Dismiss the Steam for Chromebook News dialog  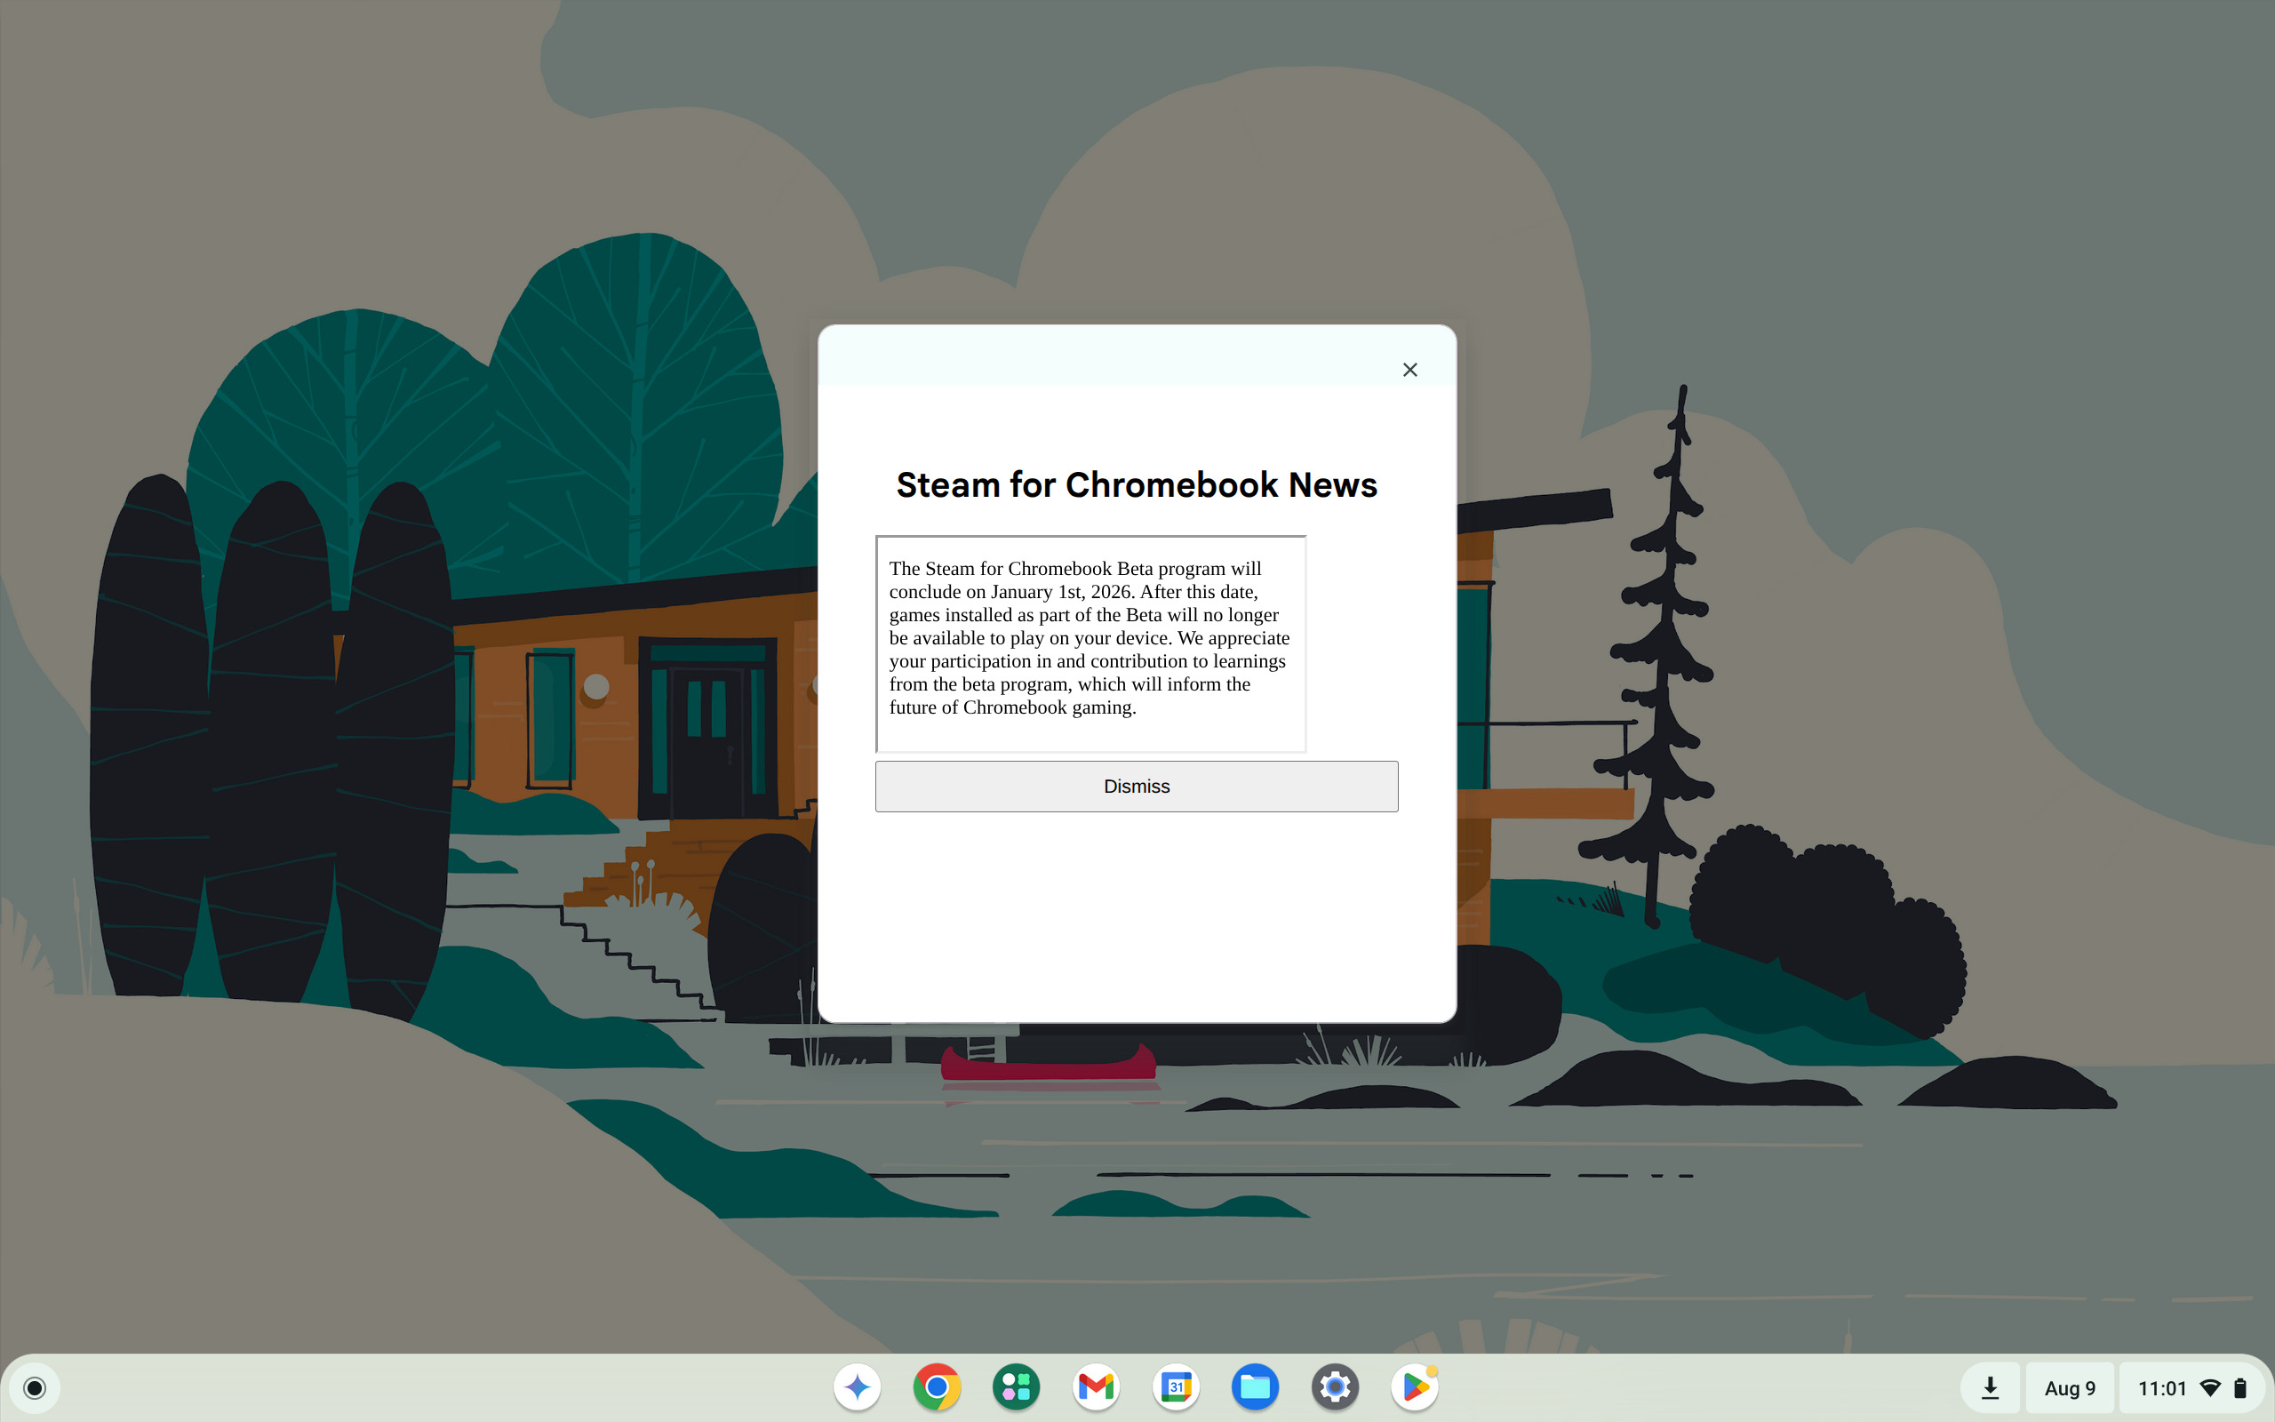pos(1137,787)
